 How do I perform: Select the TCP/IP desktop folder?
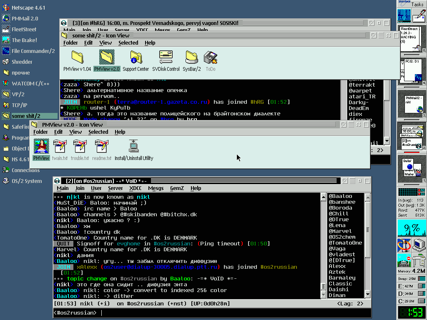coord(15,105)
